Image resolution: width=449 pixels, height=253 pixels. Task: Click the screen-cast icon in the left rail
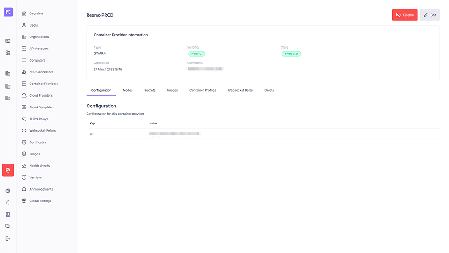pyautogui.click(x=8, y=41)
